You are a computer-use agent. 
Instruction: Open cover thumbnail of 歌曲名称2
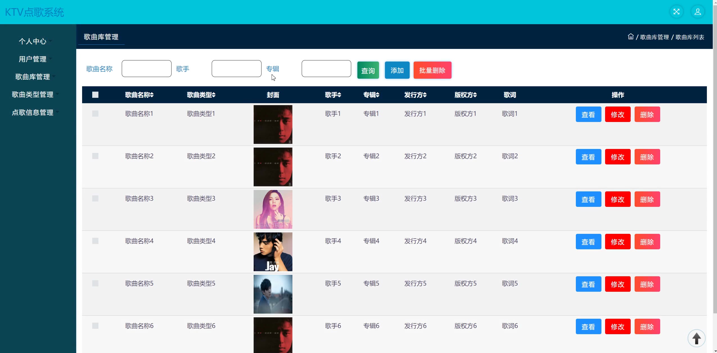click(273, 167)
